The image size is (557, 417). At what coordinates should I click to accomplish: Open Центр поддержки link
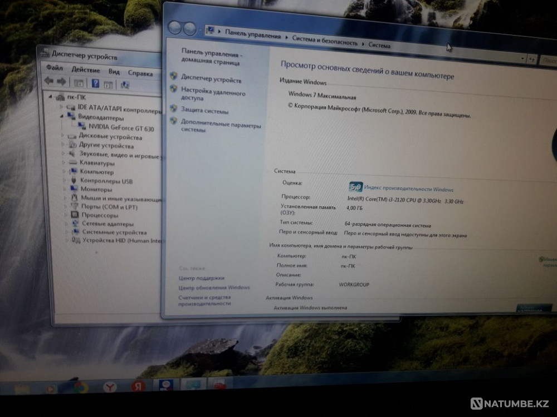click(202, 278)
